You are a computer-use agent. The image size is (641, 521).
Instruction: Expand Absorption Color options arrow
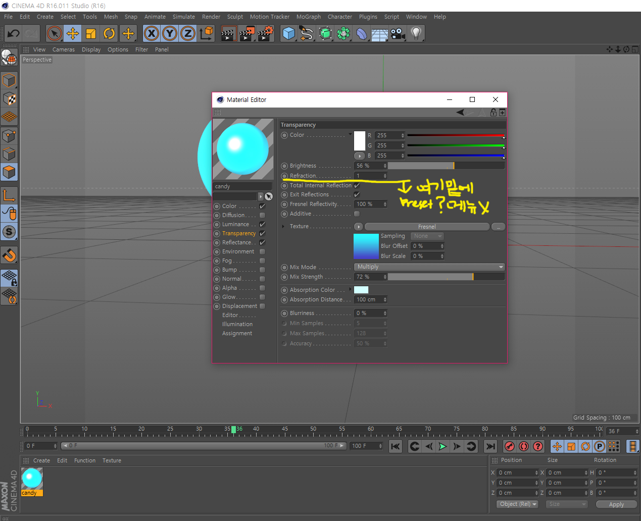[x=350, y=289]
